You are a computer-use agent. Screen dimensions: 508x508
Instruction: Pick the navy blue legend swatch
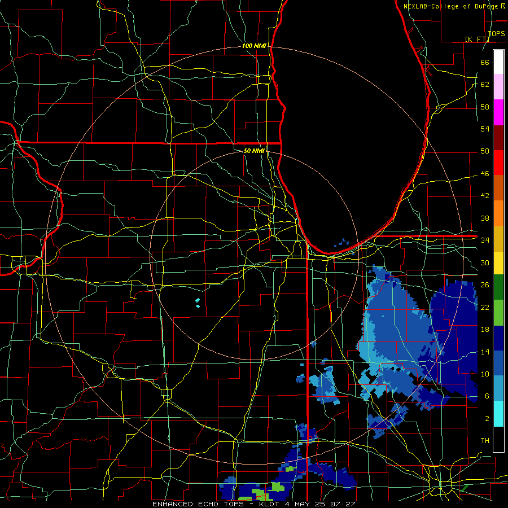pos(498,338)
